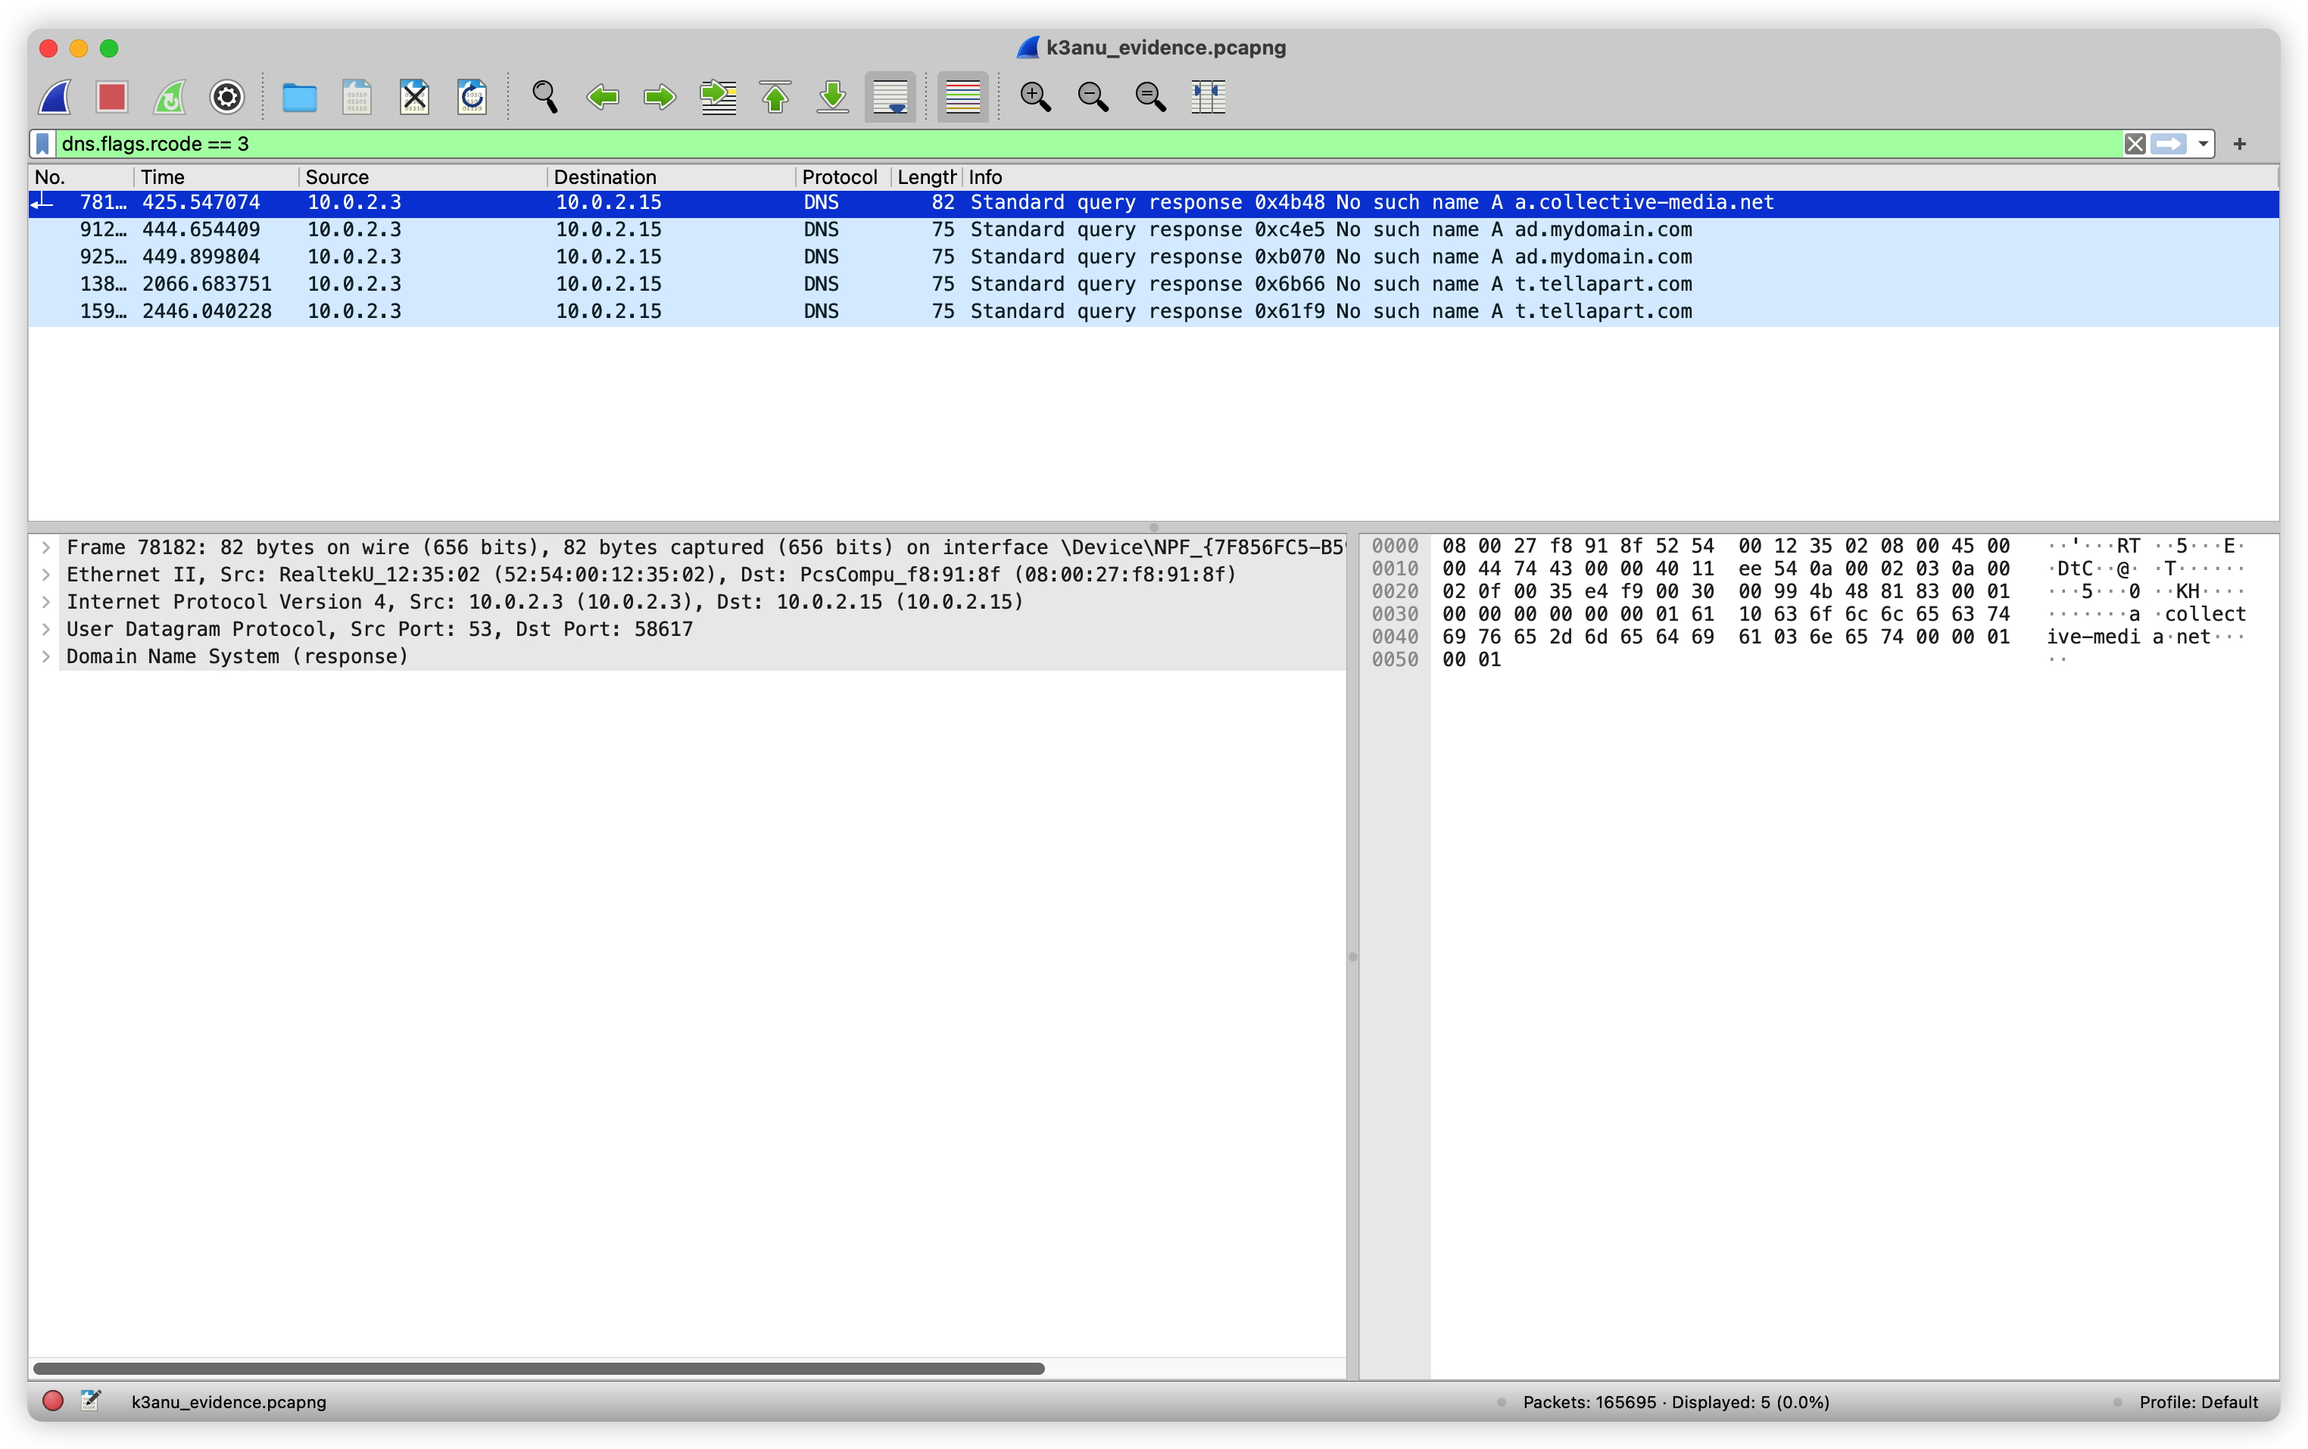Select the ad.mydomain.com packet with ID 0xc4e5

pos(1153,230)
